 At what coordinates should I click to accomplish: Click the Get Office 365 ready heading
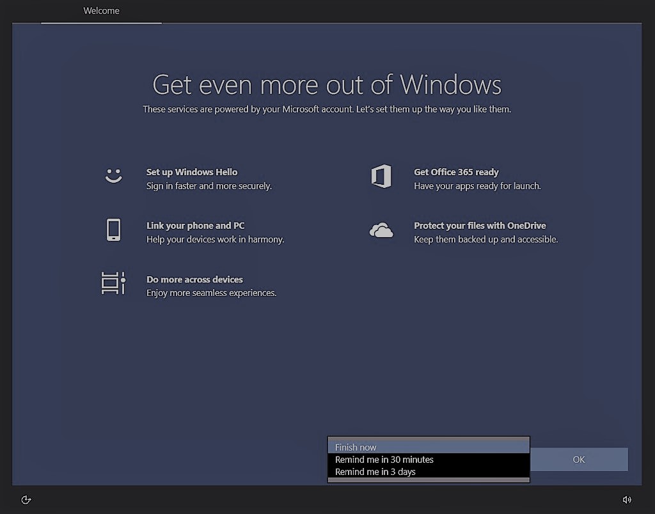click(456, 172)
